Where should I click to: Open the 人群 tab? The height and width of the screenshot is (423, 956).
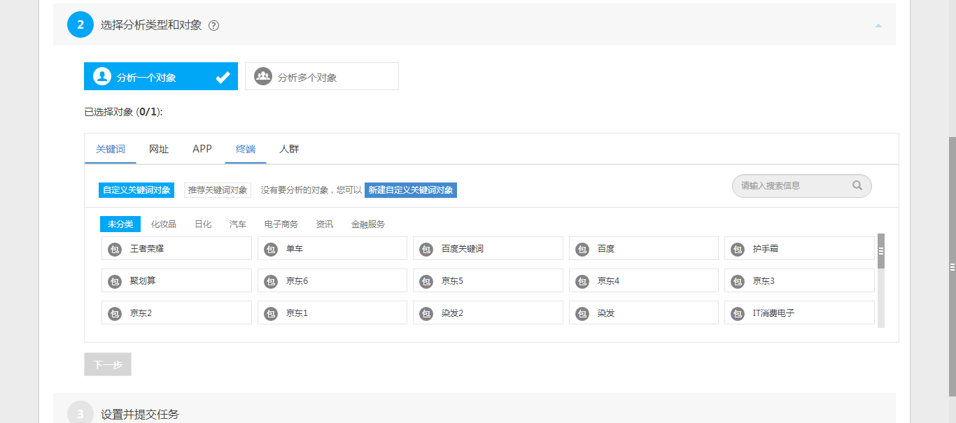point(289,149)
